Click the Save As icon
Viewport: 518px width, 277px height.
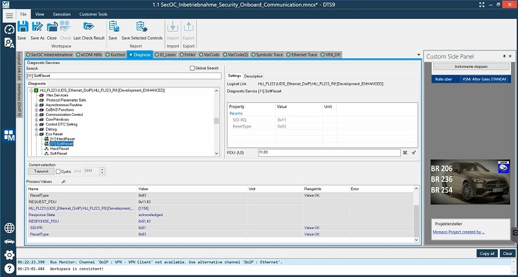[37, 27]
